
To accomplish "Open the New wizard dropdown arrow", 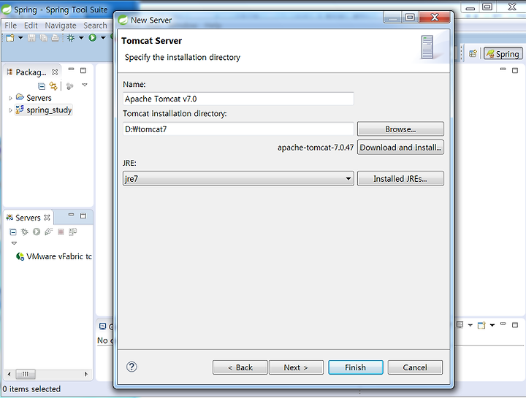I will (x=20, y=38).
